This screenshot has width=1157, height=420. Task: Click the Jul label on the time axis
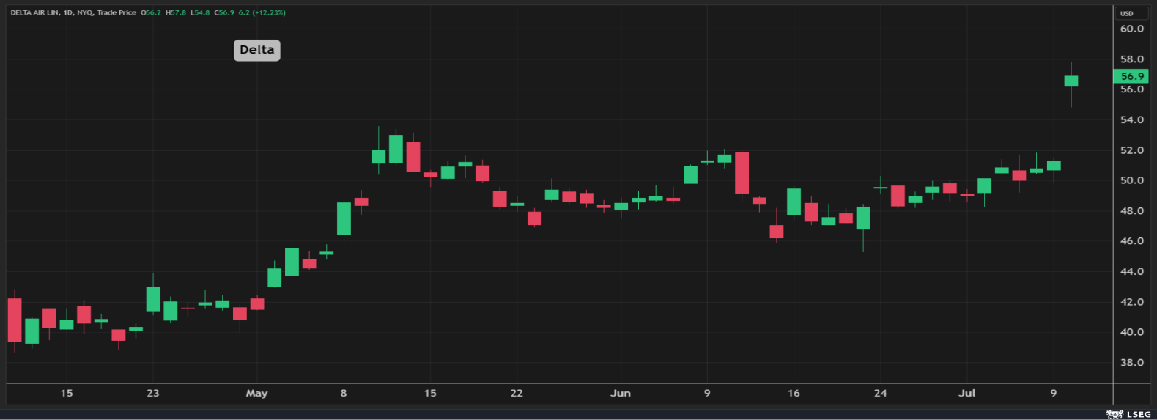coord(966,393)
